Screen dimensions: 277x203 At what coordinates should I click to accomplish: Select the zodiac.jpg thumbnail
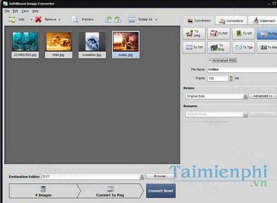click(x=126, y=45)
